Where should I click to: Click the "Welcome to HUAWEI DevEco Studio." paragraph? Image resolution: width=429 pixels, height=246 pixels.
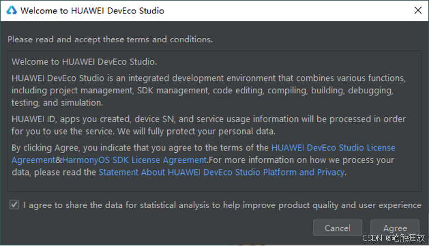tap(84, 62)
